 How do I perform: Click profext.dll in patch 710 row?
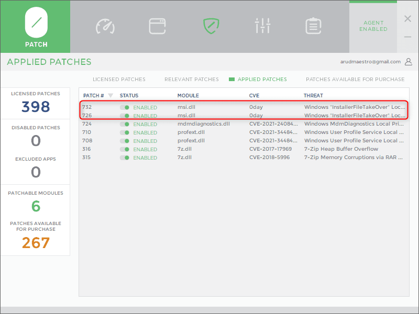click(x=191, y=132)
